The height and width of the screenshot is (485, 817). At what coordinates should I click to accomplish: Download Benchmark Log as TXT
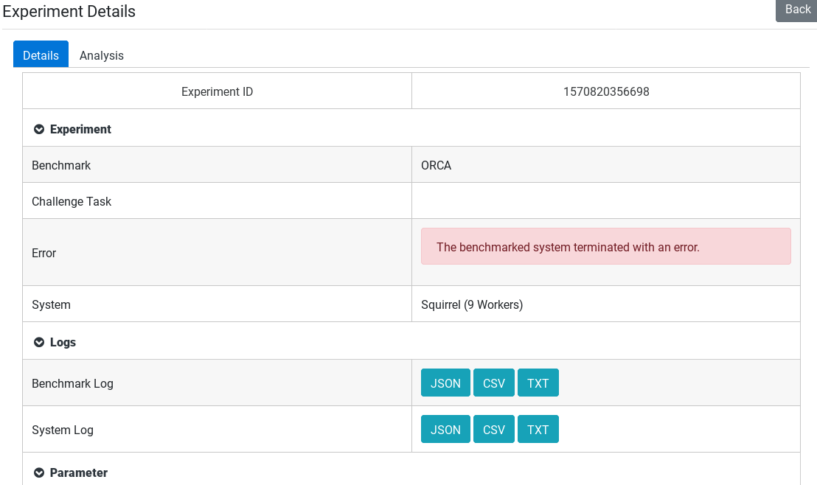point(538,383)
